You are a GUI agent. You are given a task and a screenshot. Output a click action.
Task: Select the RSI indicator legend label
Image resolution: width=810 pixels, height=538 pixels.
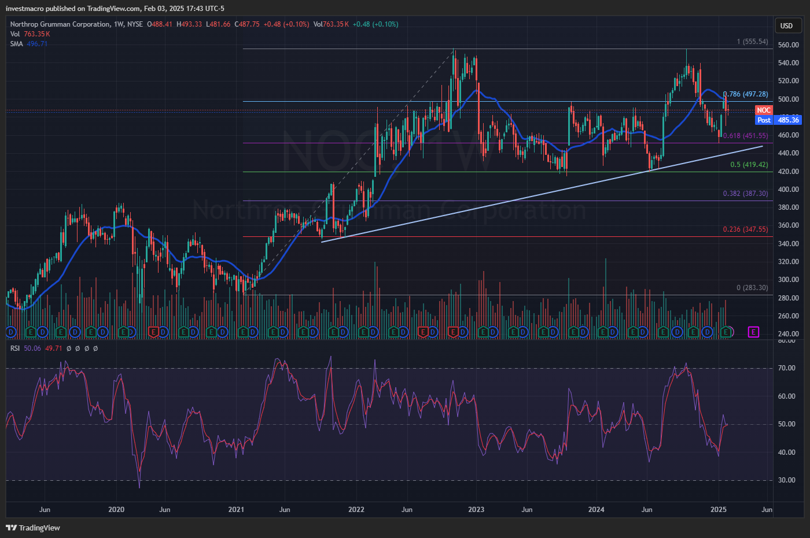click(15, 348)
